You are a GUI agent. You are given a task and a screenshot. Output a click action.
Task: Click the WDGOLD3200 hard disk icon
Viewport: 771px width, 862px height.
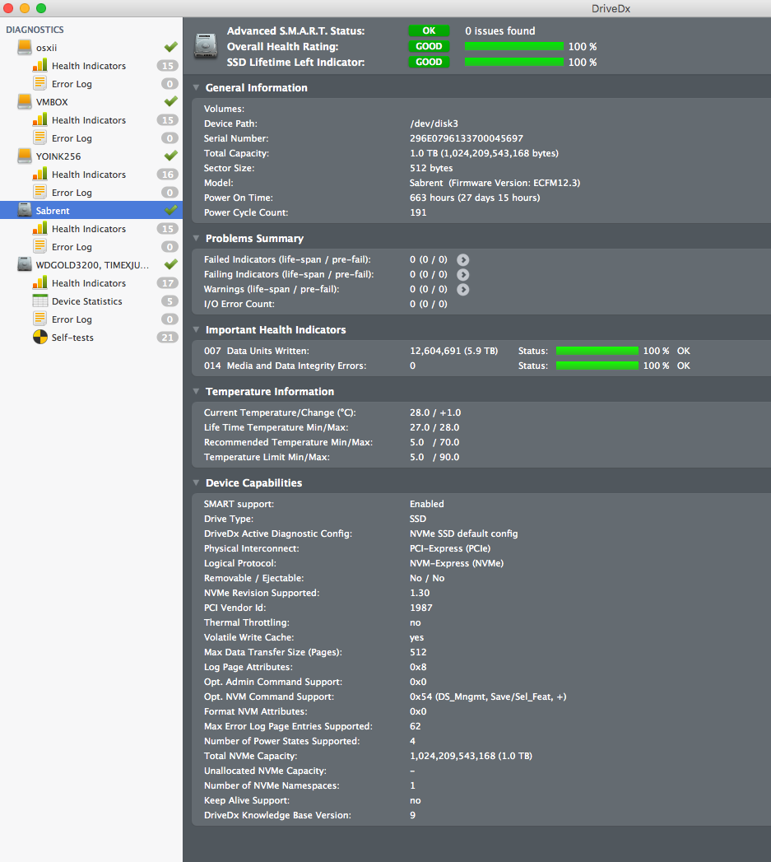click(x=24, y=264)
